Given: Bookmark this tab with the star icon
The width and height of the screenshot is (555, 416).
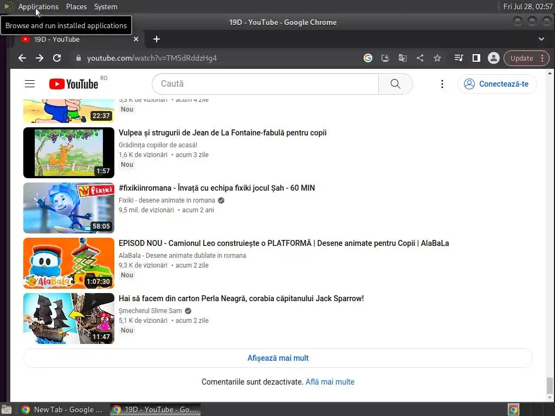Looking at the screenshot, I should (437, 58).
